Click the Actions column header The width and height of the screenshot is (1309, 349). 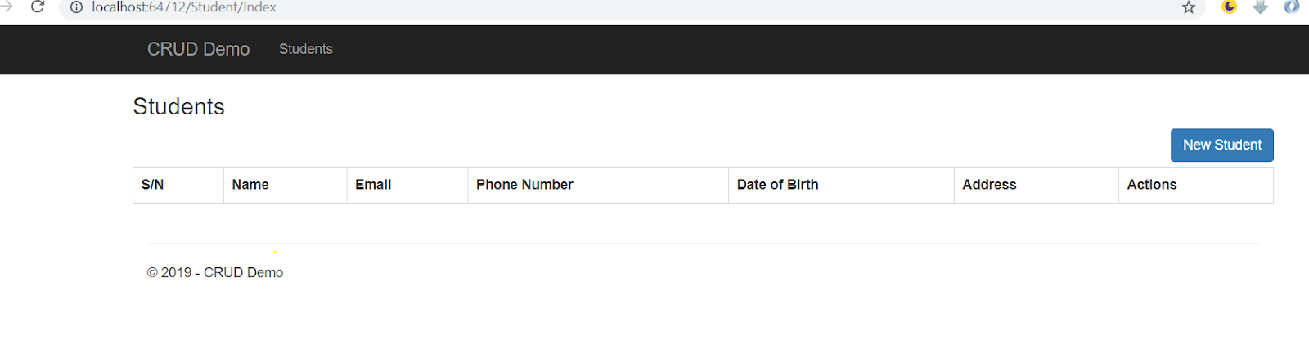coord(1151,185)
